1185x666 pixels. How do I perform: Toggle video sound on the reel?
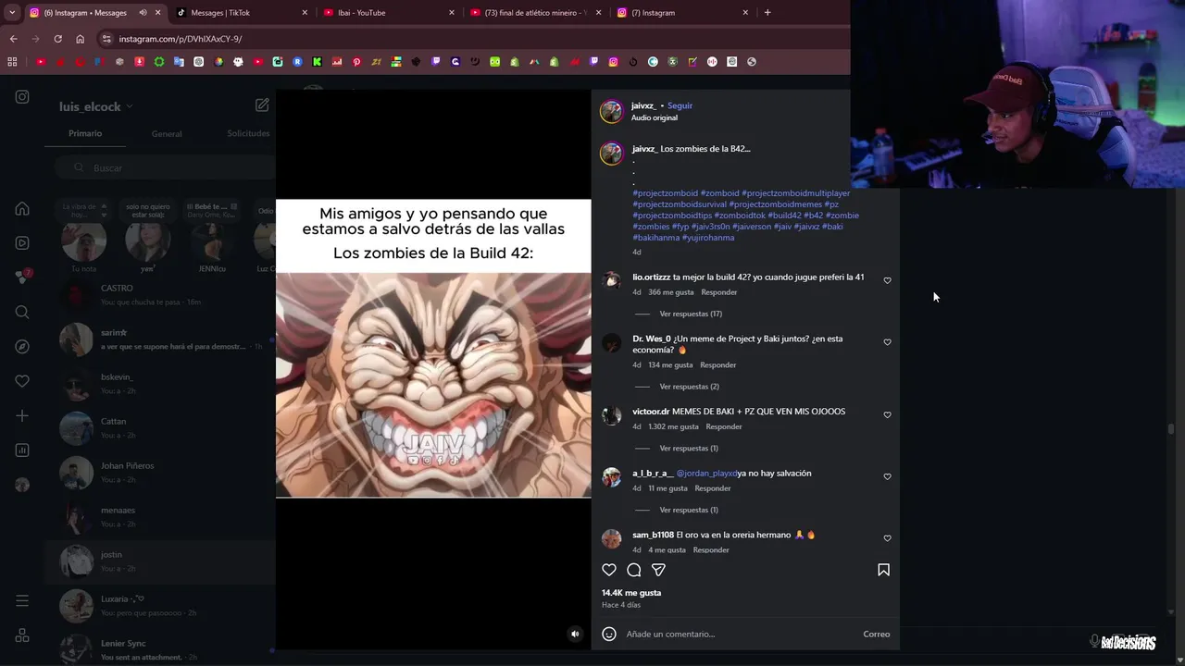pos(575,634)
